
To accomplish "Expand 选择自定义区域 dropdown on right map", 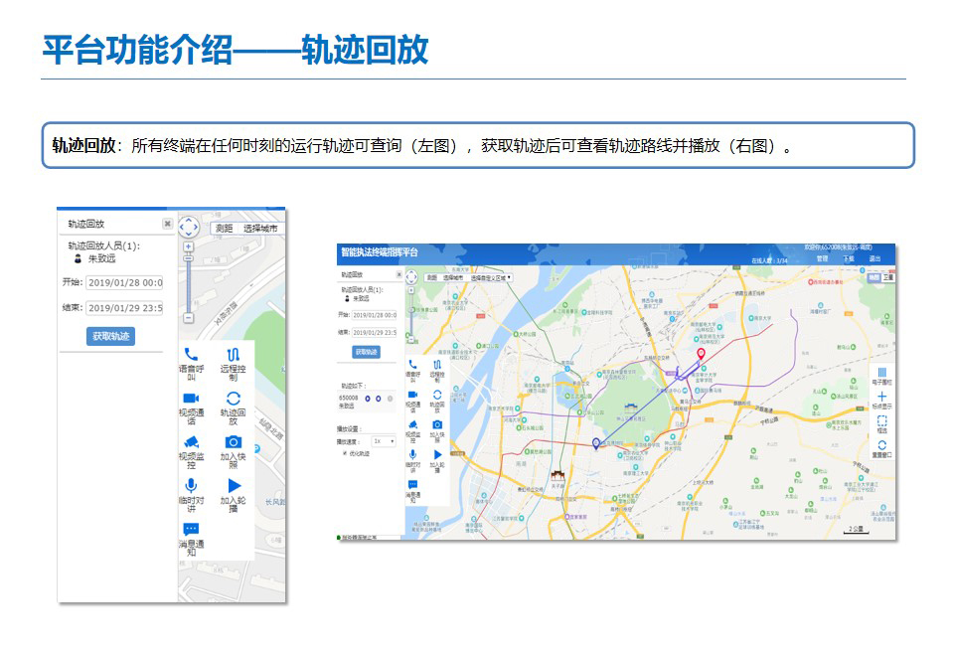I will pos(491,278).
